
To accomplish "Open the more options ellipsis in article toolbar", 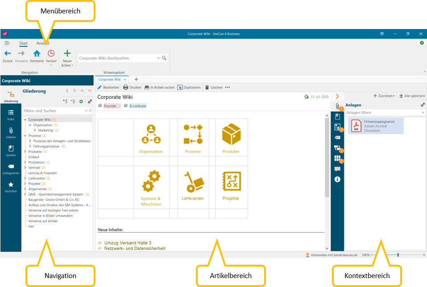I will click(x=228, y=87).
